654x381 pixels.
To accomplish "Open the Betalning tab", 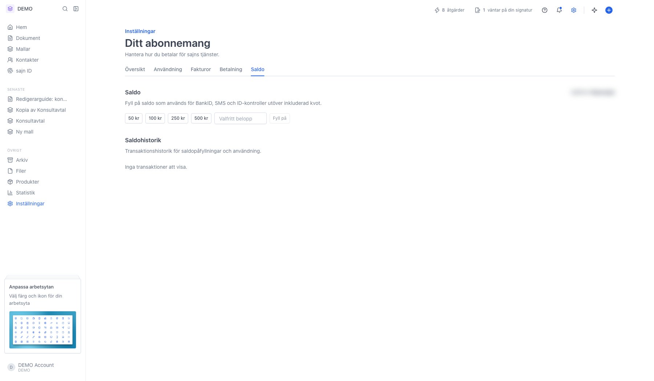I will click(x=231, y=69).
